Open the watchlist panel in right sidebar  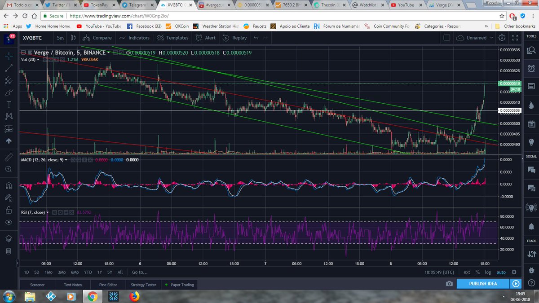pyautogui.click(x=531, y=50)
